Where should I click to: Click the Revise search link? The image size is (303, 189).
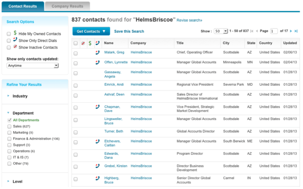tap(189, 20)
